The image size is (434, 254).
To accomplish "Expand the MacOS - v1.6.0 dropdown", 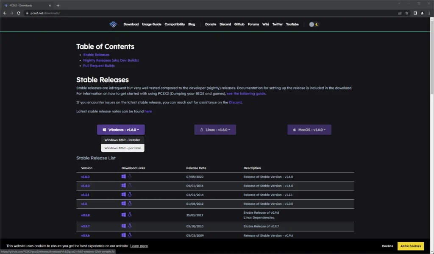I will coord(309,130).
